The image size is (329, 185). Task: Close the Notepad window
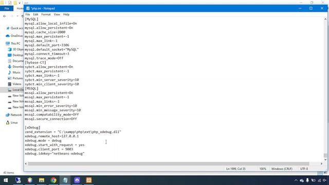pos(322,8)
